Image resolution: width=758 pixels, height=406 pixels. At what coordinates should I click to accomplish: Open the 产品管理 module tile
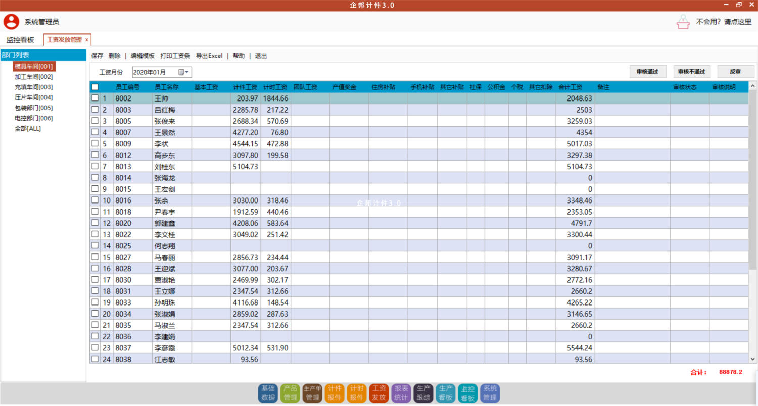pos(290,393)
